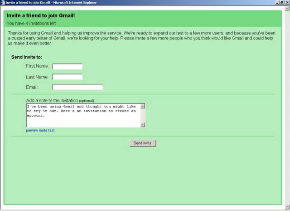The width and height of the screenshot is (290, 211).
Task: Close the Invite a friend window
Action: tap(286, 3)
